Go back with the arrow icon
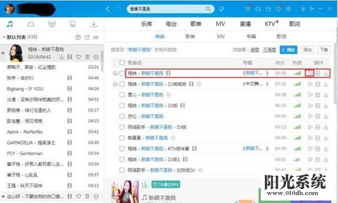This screenshot has width=338, height=203. 108,9
